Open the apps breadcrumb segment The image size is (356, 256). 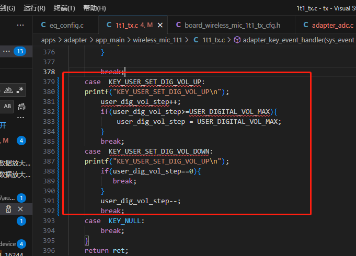(49, 40)
